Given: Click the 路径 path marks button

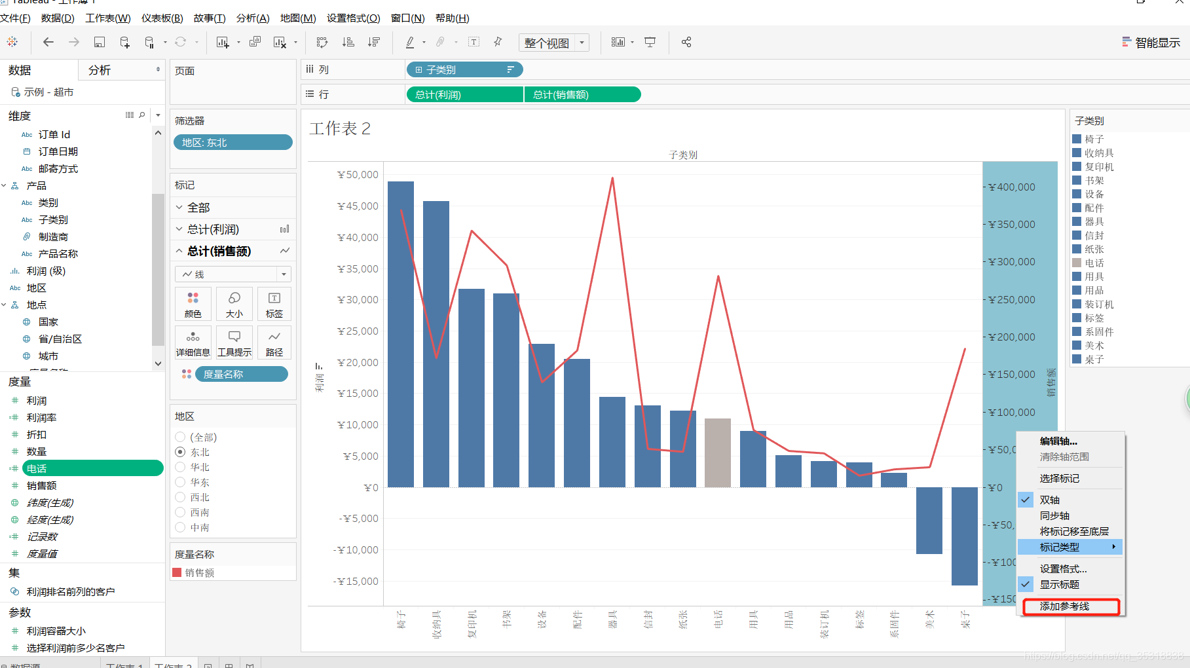Looking at the screenshot, I should tap(274, 343).
